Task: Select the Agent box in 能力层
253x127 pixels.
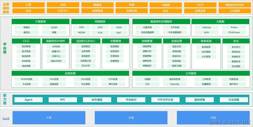Action: tap(28, 100)
